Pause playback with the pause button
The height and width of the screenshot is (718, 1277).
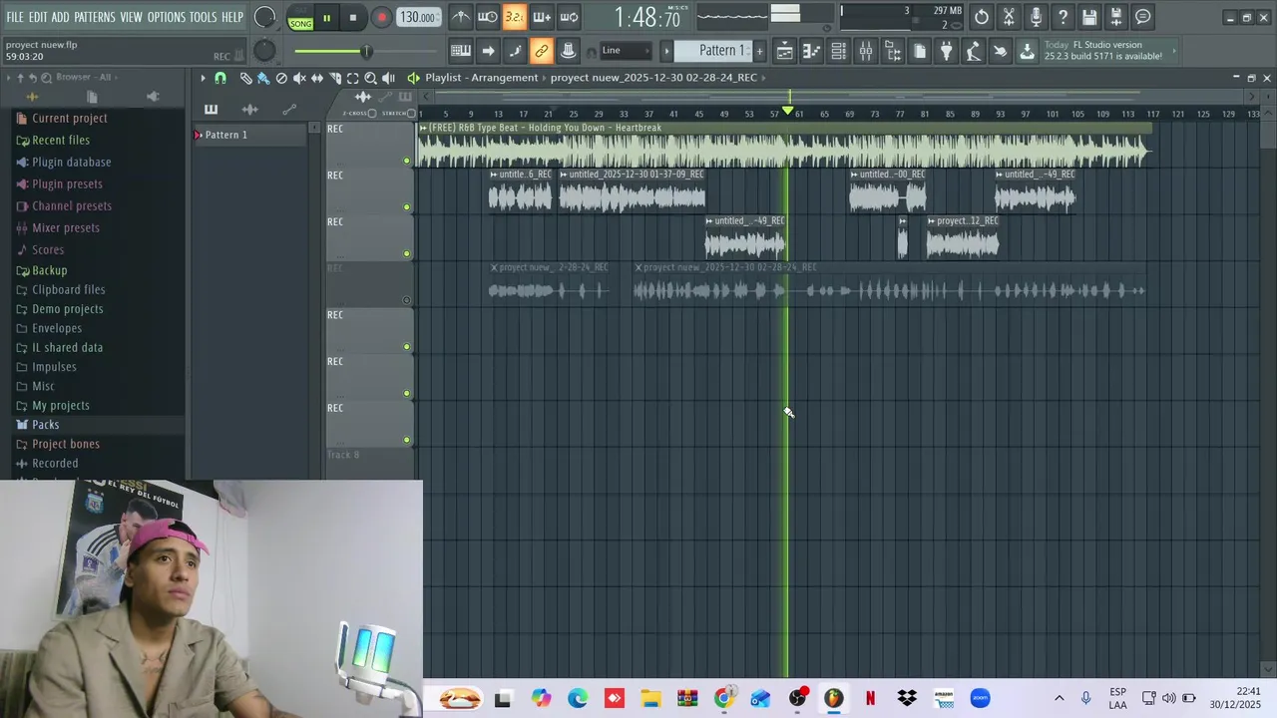tap(326, 18)
